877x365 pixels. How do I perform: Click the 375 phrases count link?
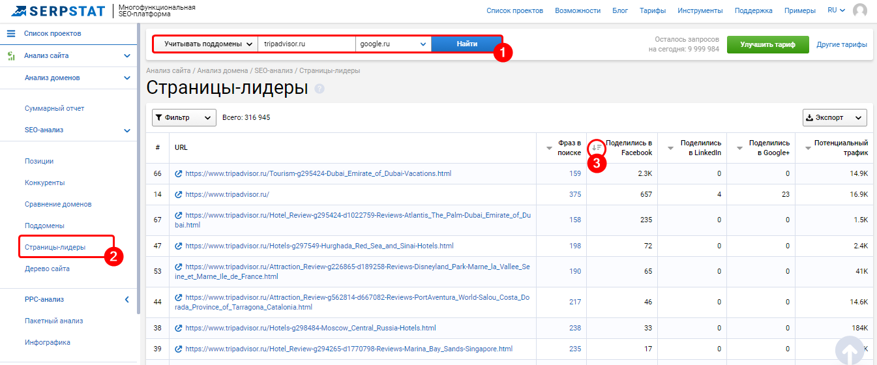(x=574, y=195)
